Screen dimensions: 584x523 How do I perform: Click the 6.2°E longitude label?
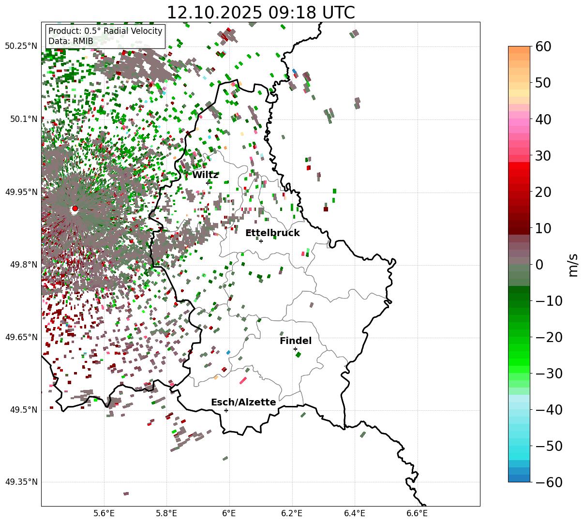[x=292, y=513]
